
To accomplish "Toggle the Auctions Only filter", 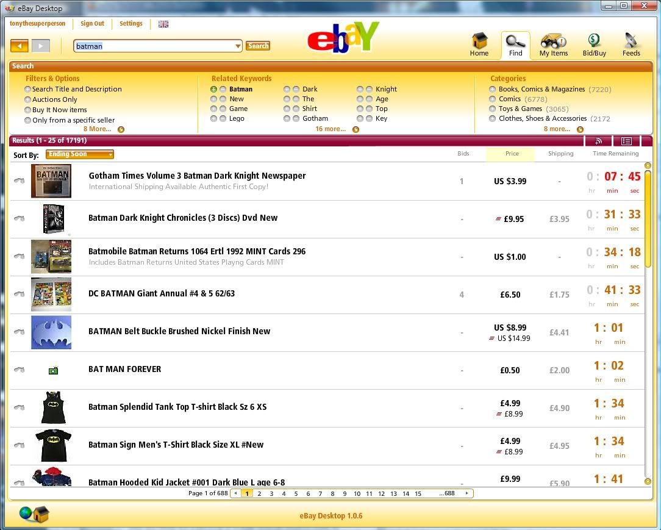I will [x=28, y=99].
